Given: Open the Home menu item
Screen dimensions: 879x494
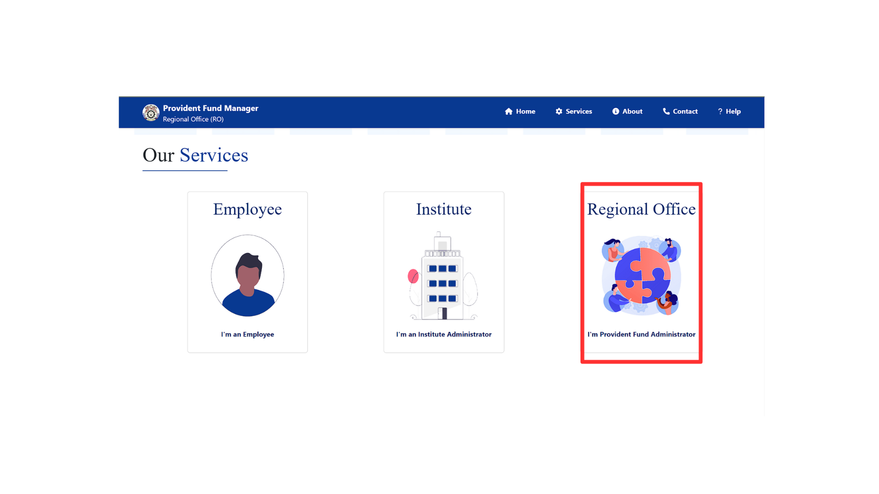Looking at the screenshot, I should tap(520, 112).
